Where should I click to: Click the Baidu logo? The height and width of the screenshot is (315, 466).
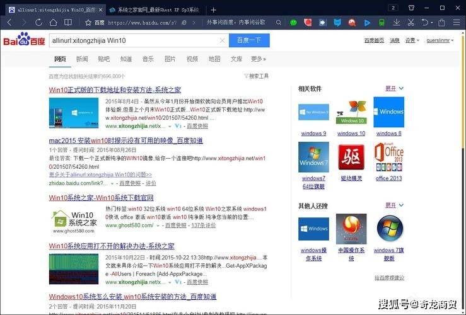[x=24, y=39]
